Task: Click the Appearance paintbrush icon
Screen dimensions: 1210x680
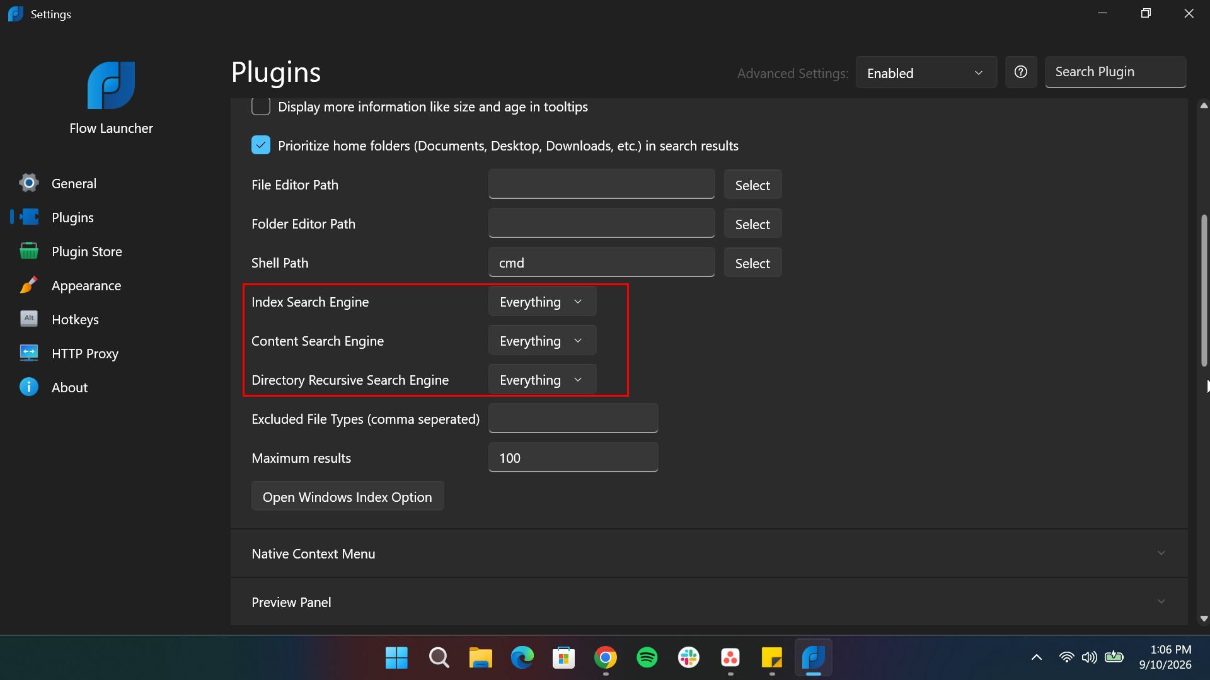Action: tap(28, 285)
